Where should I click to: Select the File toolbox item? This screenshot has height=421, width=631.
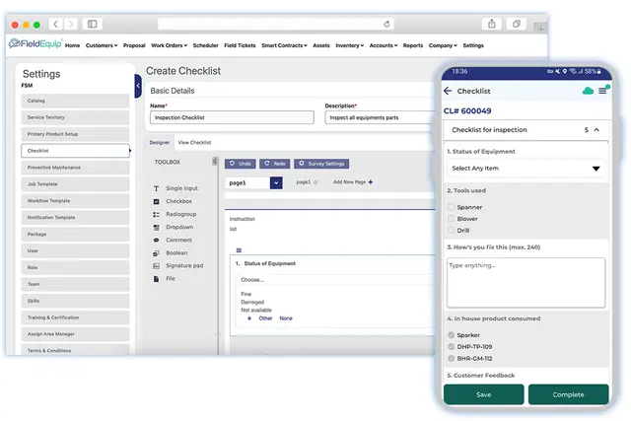coord(165,278)
